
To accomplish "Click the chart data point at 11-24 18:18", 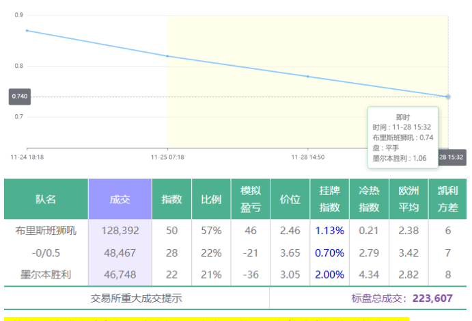I will [x=27, y=30].
